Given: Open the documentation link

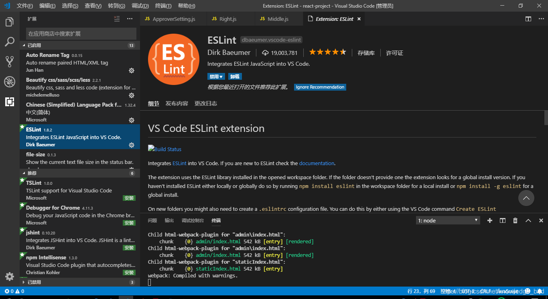Looking at the screenshot, I should [x=317, y=163].
